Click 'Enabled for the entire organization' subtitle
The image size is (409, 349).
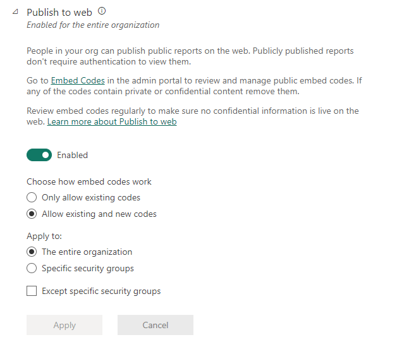[x=93, y=25]
